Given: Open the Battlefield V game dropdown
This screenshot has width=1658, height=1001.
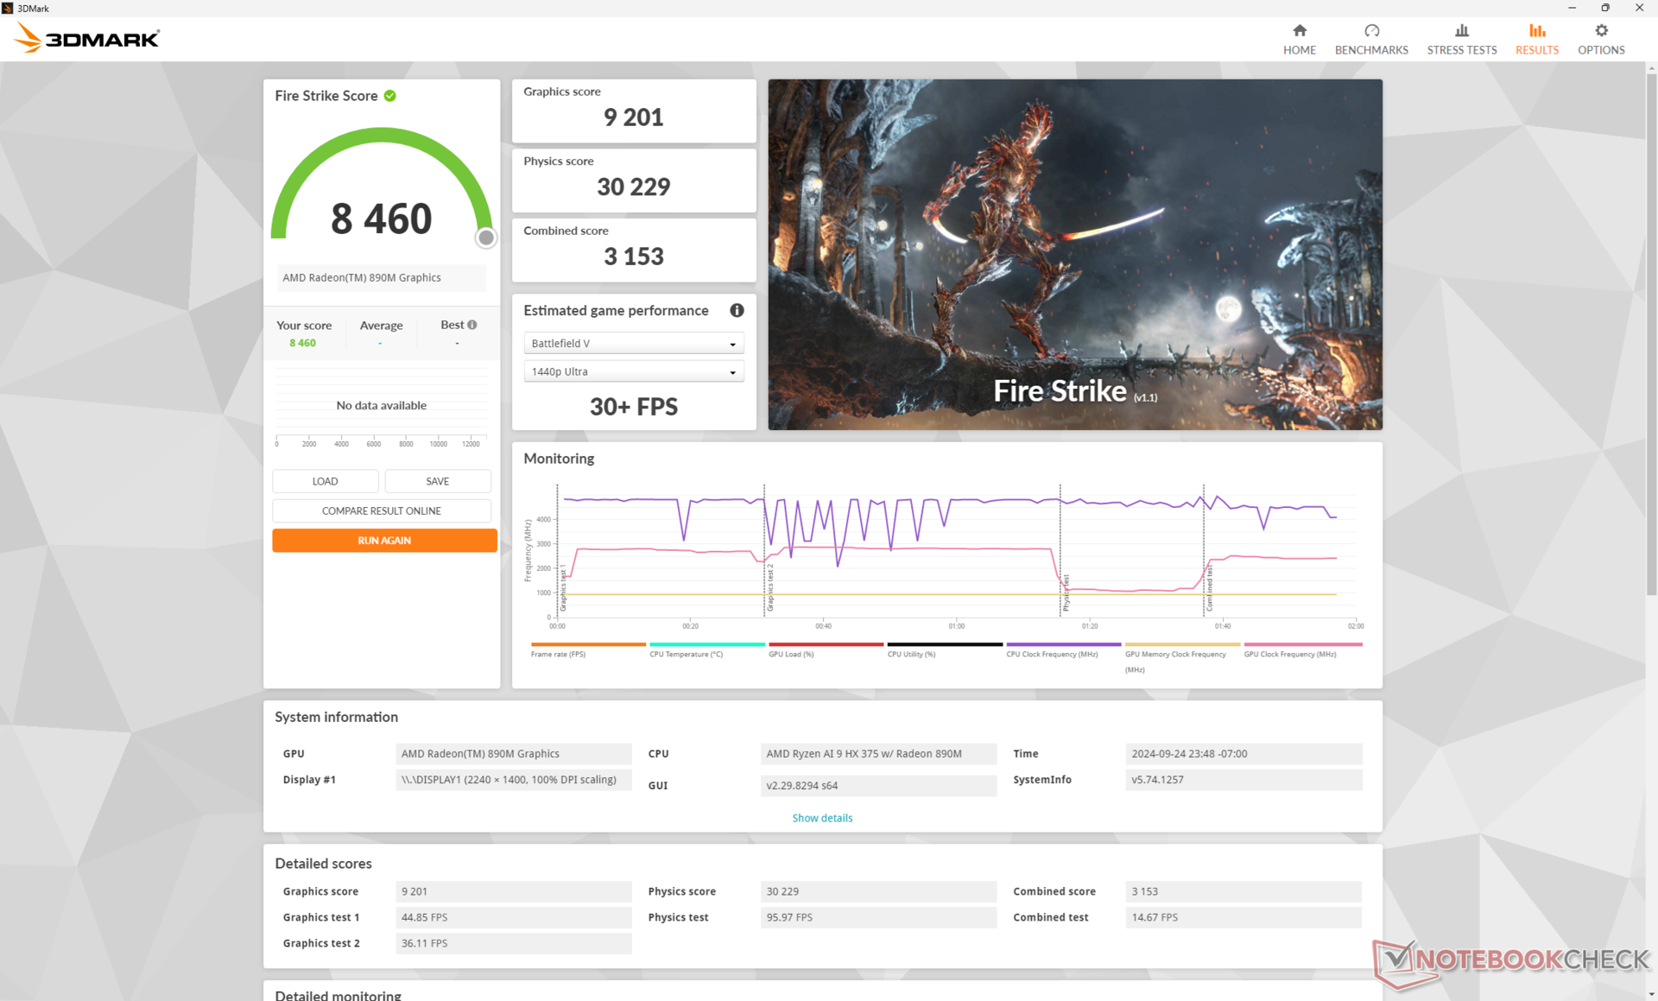Looking at the screenshot, I should point(633,344).
